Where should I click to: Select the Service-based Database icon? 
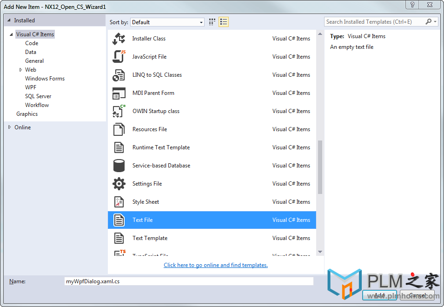pos(119,166)
